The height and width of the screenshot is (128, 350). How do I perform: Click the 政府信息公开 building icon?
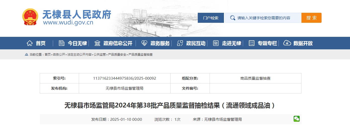[97, 43]
